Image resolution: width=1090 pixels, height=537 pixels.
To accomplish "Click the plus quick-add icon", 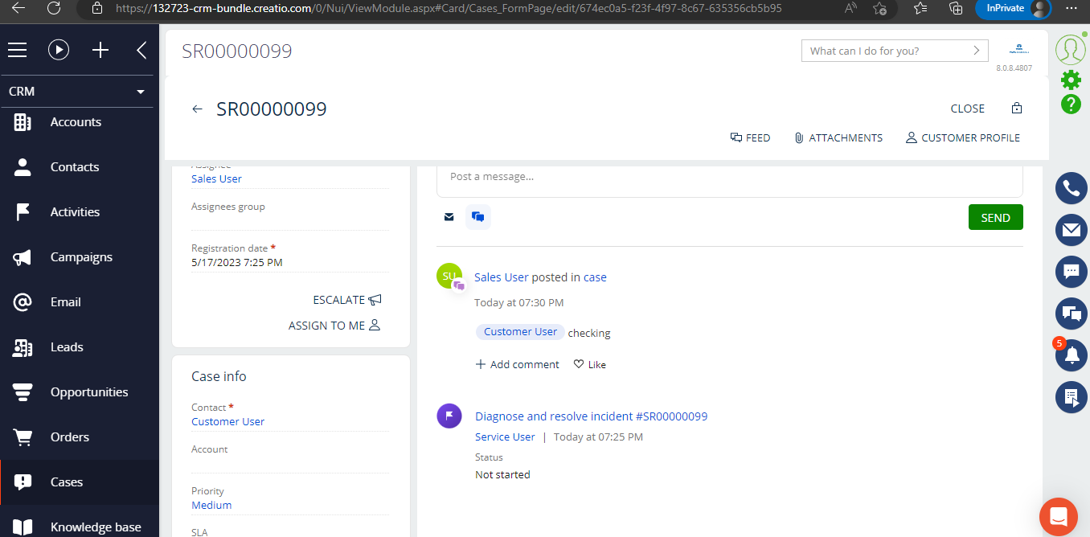I will tap(100, 51).
